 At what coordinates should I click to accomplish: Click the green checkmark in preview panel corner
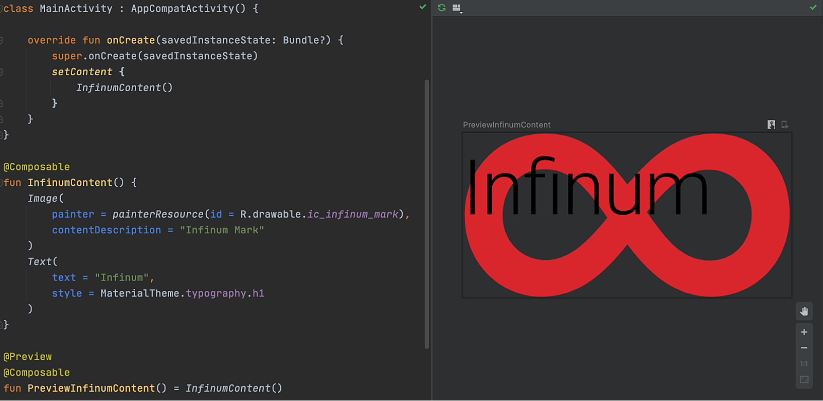click(813, 8)
